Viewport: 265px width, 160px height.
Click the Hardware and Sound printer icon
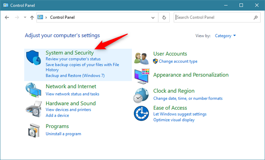(34, 109)
